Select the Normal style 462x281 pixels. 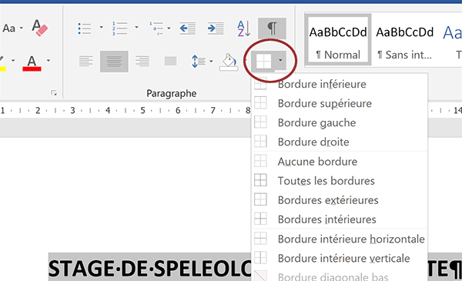338,39
